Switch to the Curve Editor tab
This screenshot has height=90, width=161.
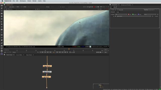point(19,55)
